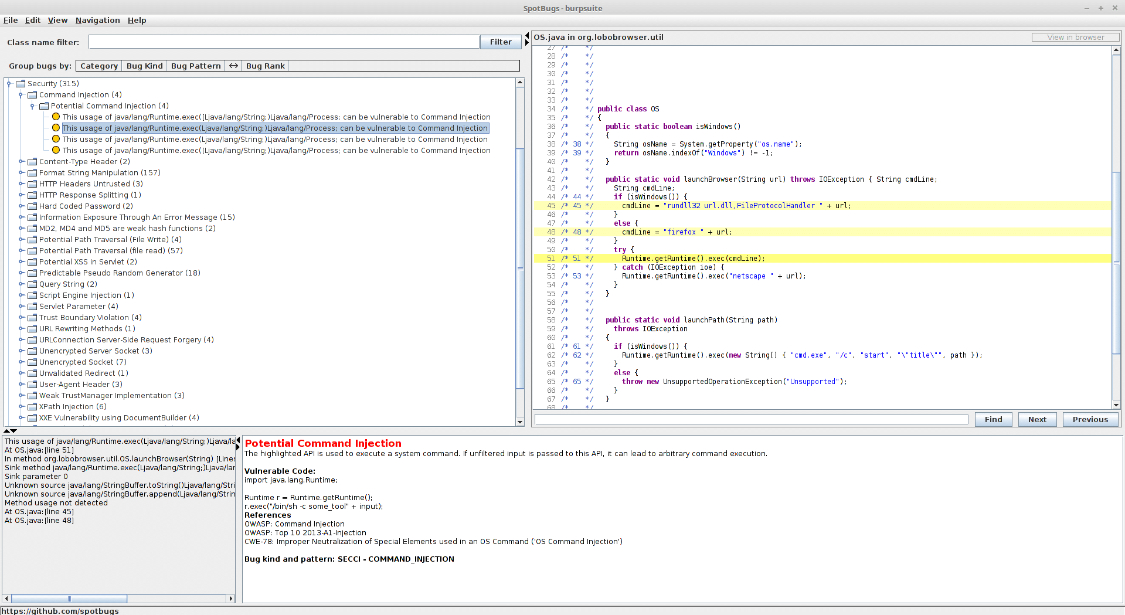
Task: Open the Navigation menu
Action: click(97, 20)
